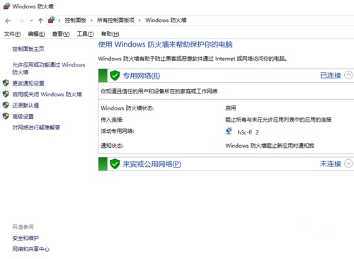The image size is (354, 259).
Task: Click shield icon beside 更改通知设置
Action: pos(6,83)
